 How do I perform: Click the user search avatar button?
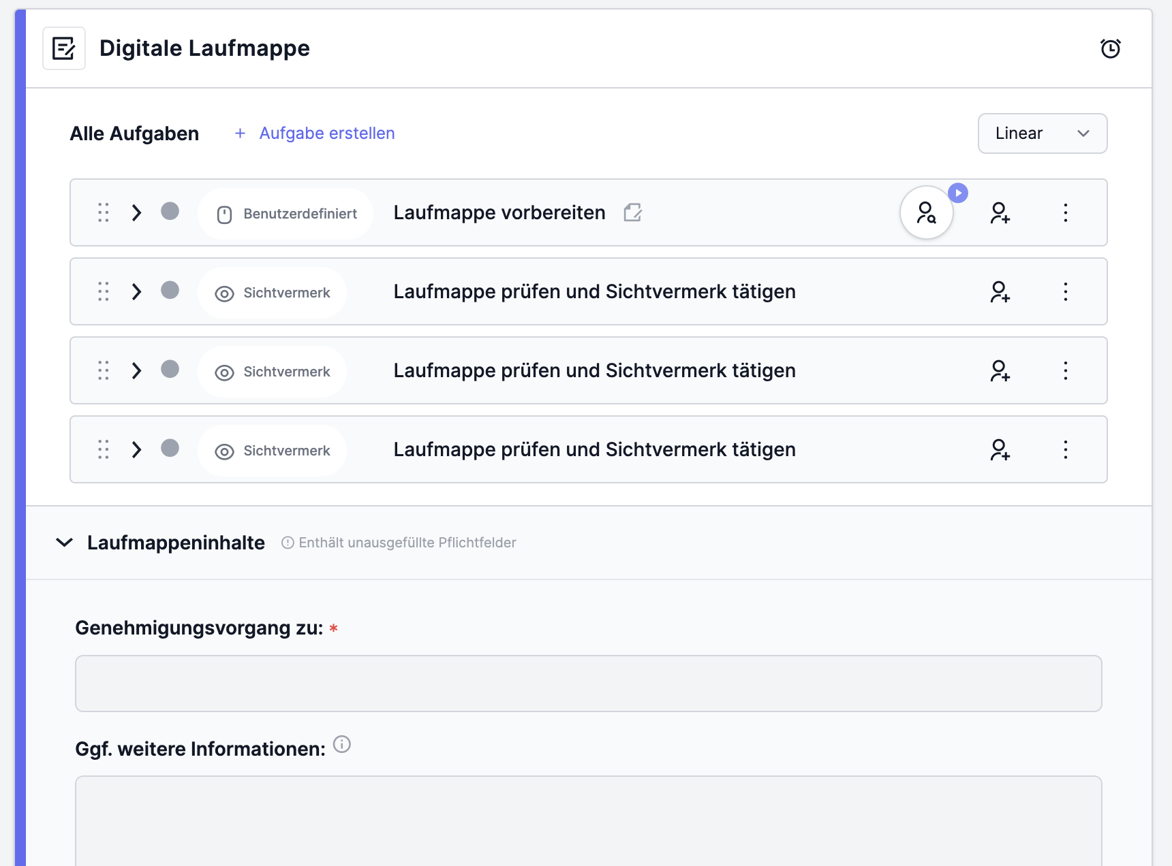click(927, 212)
